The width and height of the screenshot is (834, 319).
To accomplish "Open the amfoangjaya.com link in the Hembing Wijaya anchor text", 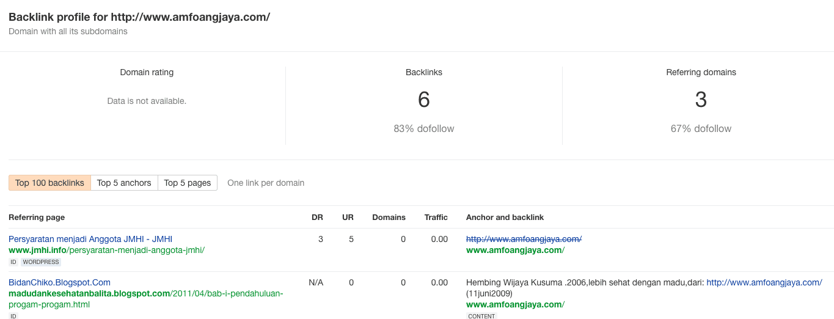I will click(x=764, y=282).
